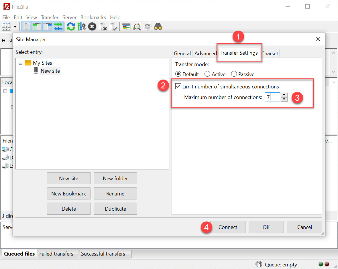Select New site entry in tree
The width and height of the screenshot is (338, 269).
(50, 71)
